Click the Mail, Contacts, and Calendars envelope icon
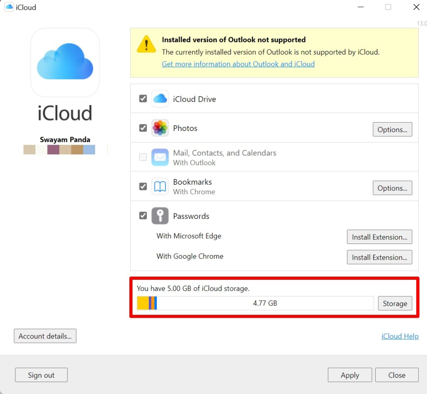Viewport: 427px width, 394px height. point(160,157)
